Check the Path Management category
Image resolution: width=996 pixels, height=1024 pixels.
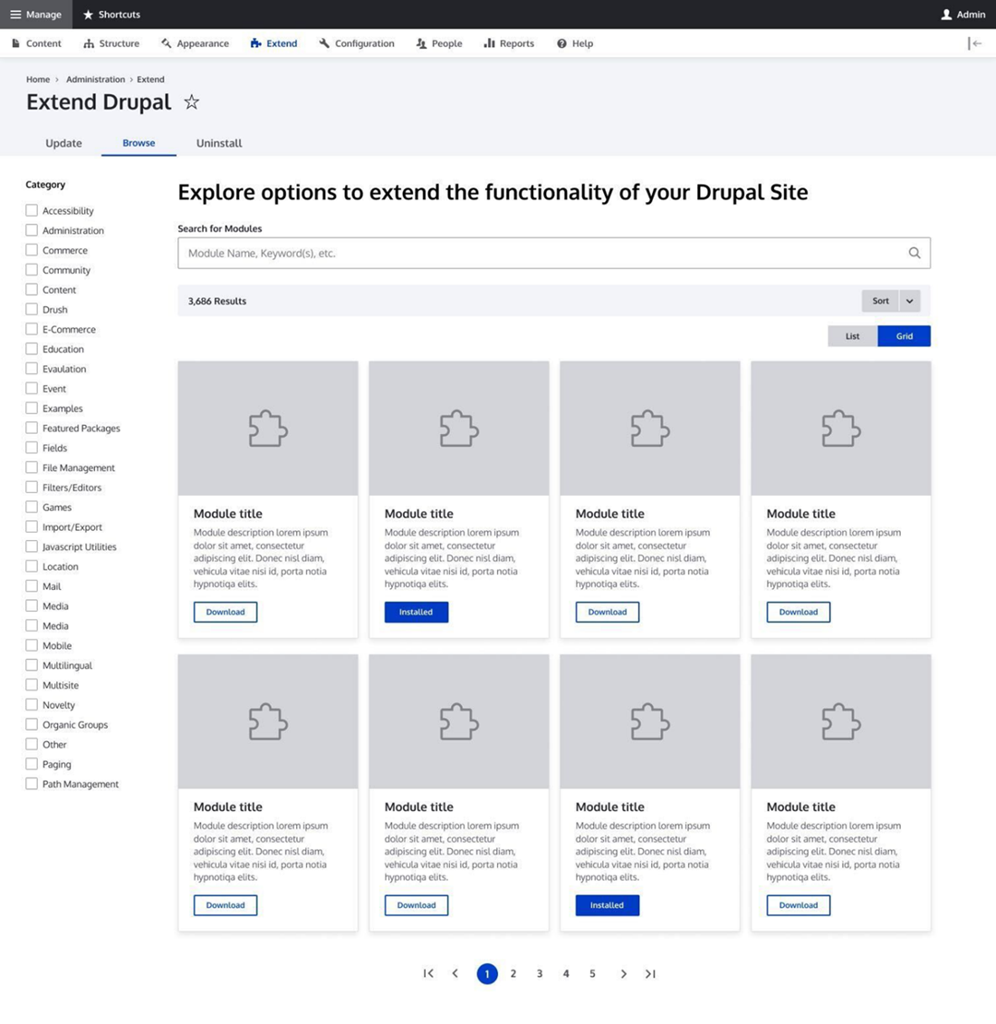coord(32,784)
